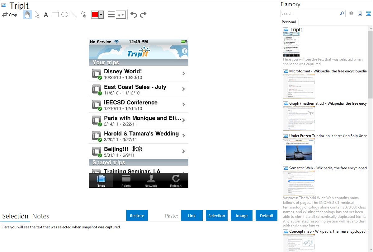Click the search magnifier icon
The width and height of the screenshot is (373, 252).
pos(342,13)
